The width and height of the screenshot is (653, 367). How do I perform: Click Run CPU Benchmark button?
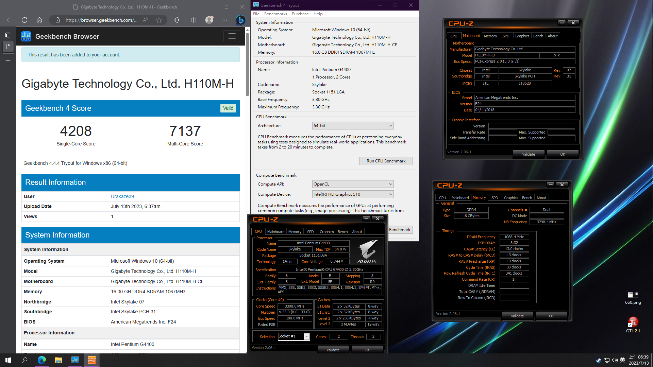point(386,161)
